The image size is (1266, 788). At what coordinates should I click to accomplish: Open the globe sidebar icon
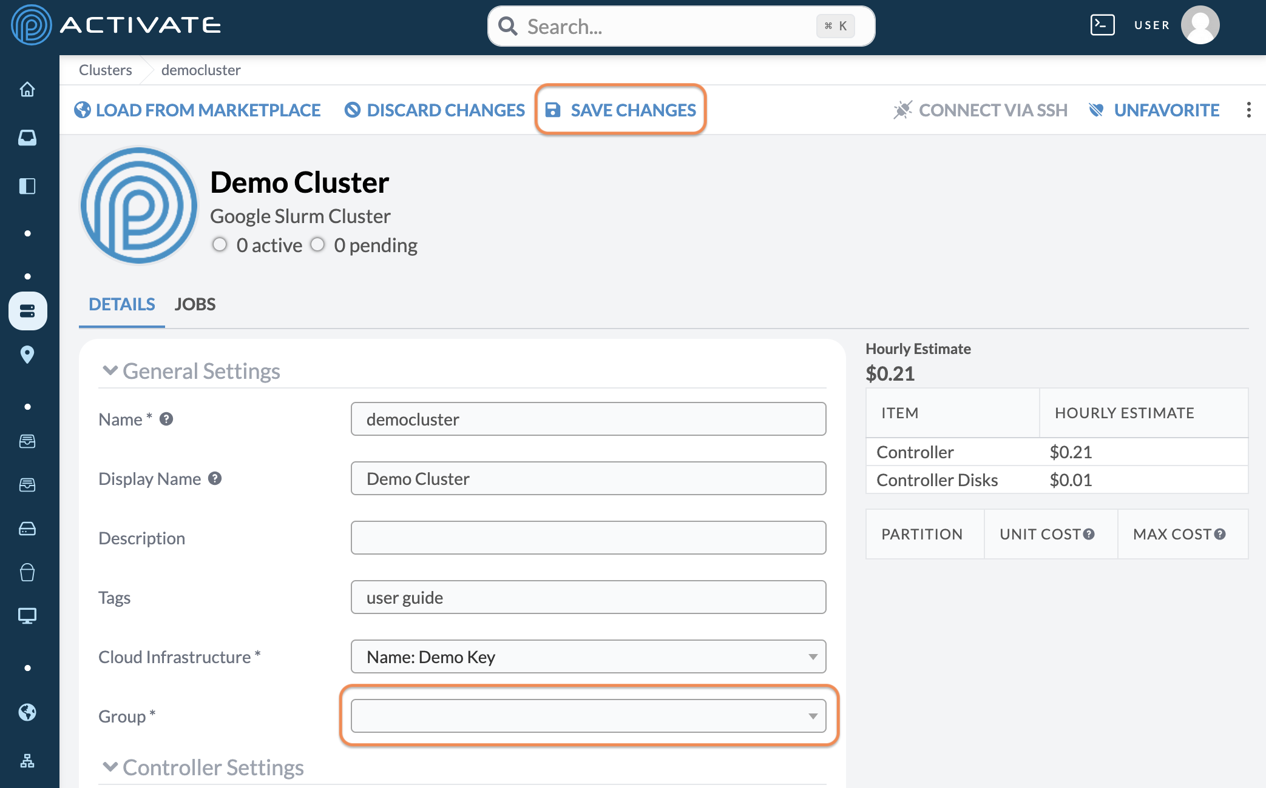coord(27,712)
